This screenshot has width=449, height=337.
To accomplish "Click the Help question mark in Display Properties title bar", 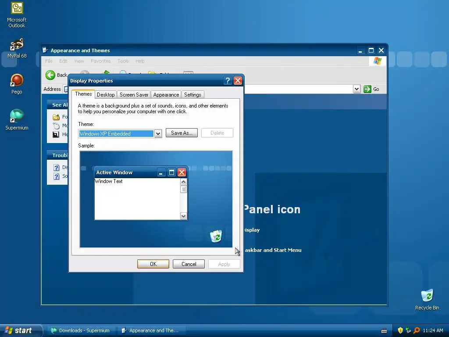I will 228,81.
